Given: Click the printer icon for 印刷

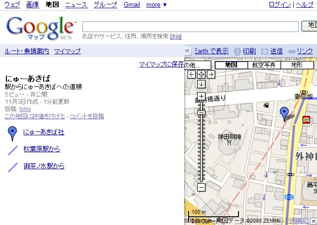Looking at the screenshot, I should [238, 51].
